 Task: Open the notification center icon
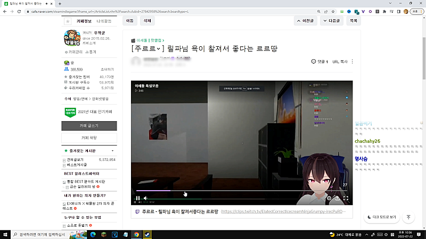tap(419, 235)
